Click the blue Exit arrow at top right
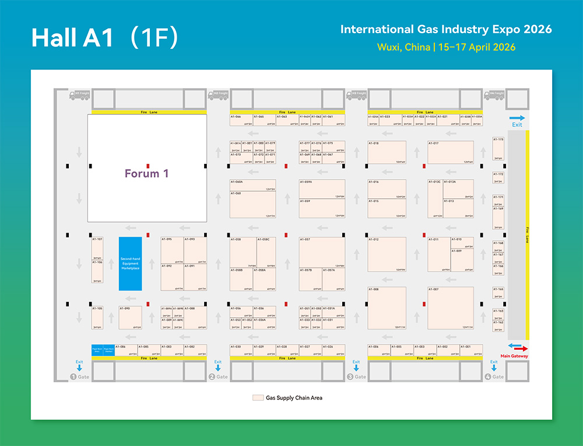This screenshot has width=583, height=446. pos(518,118)
